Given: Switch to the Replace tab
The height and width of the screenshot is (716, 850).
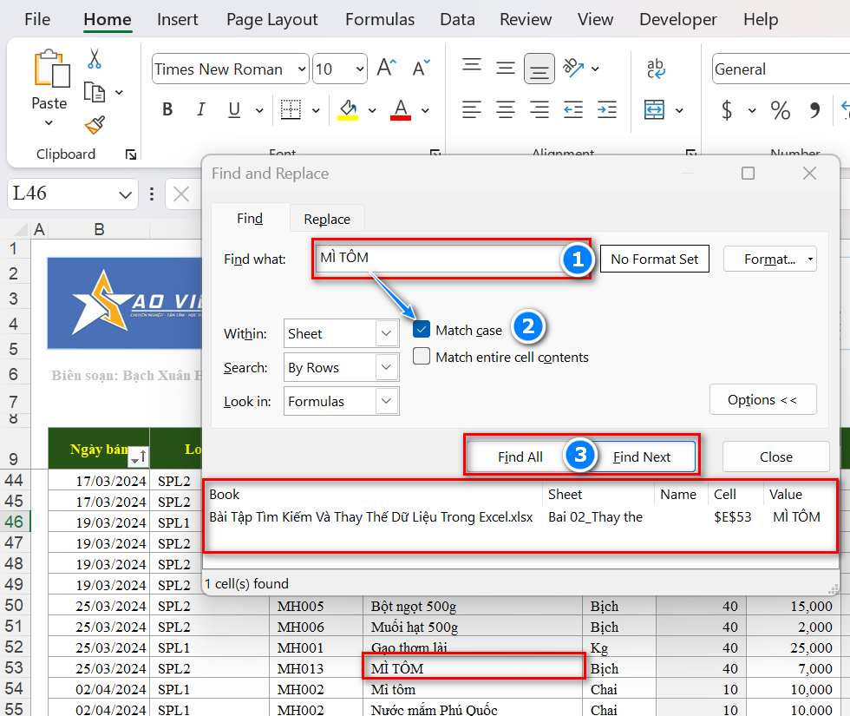Looking at the screenshot, I should click(x=327, y=219).
